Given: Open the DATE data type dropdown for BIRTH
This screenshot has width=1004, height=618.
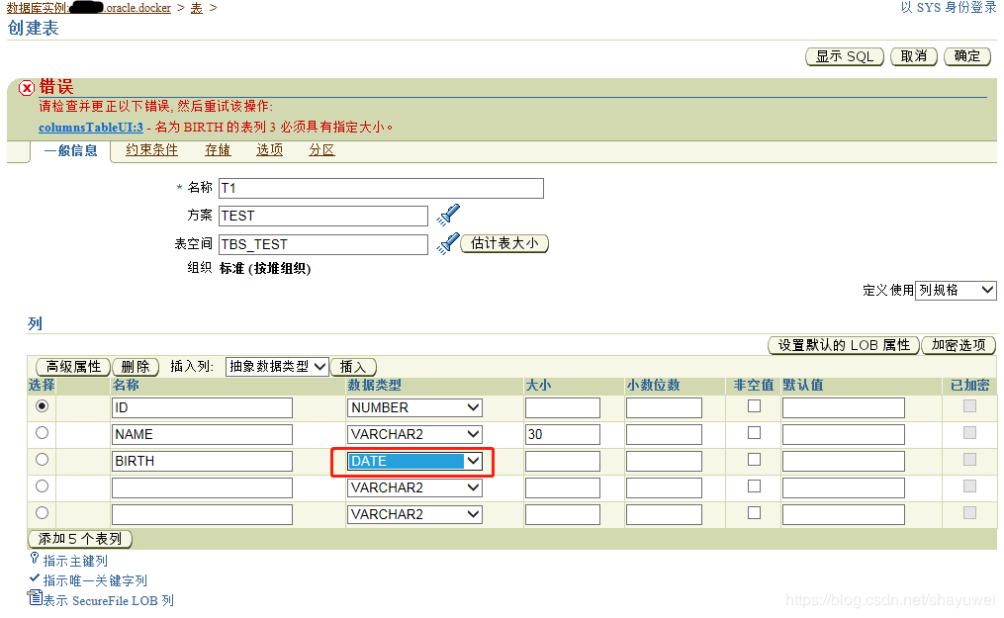Looking at the screenshot, I should click(x=414, y=461).
